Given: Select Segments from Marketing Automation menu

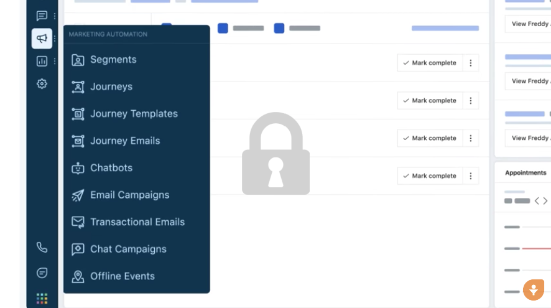Looking at the screenshot, I should (113, 60).
